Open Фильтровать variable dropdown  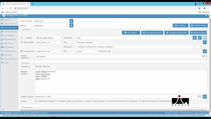[x=49, y=42]
